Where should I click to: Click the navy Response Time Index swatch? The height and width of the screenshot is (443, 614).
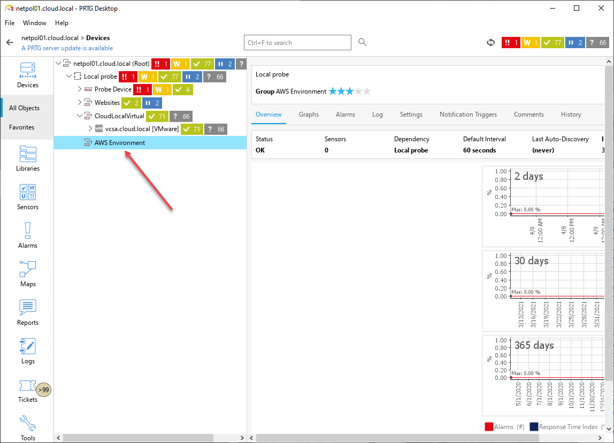click(x=534, y=427)
